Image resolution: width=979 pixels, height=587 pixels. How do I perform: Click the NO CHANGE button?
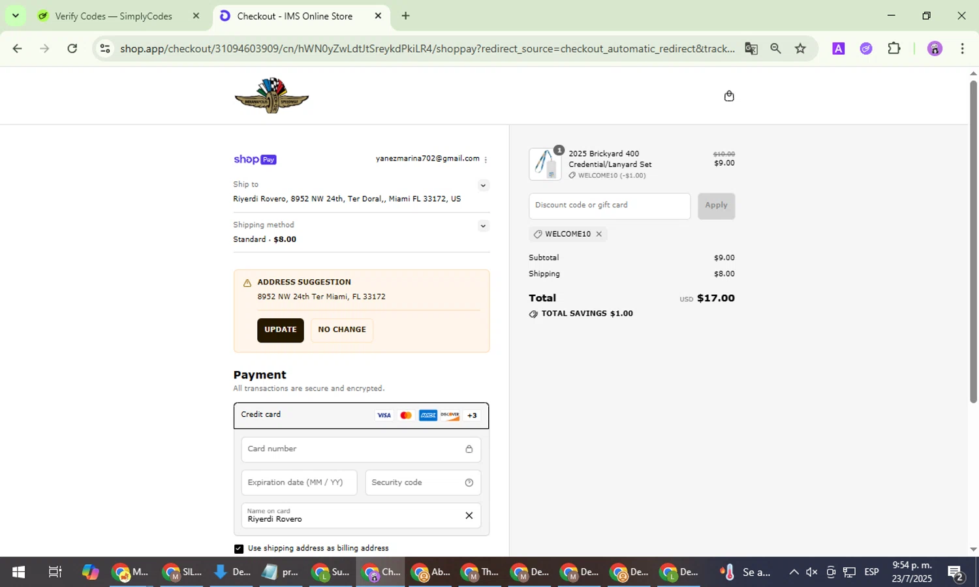tap(342, 330)
